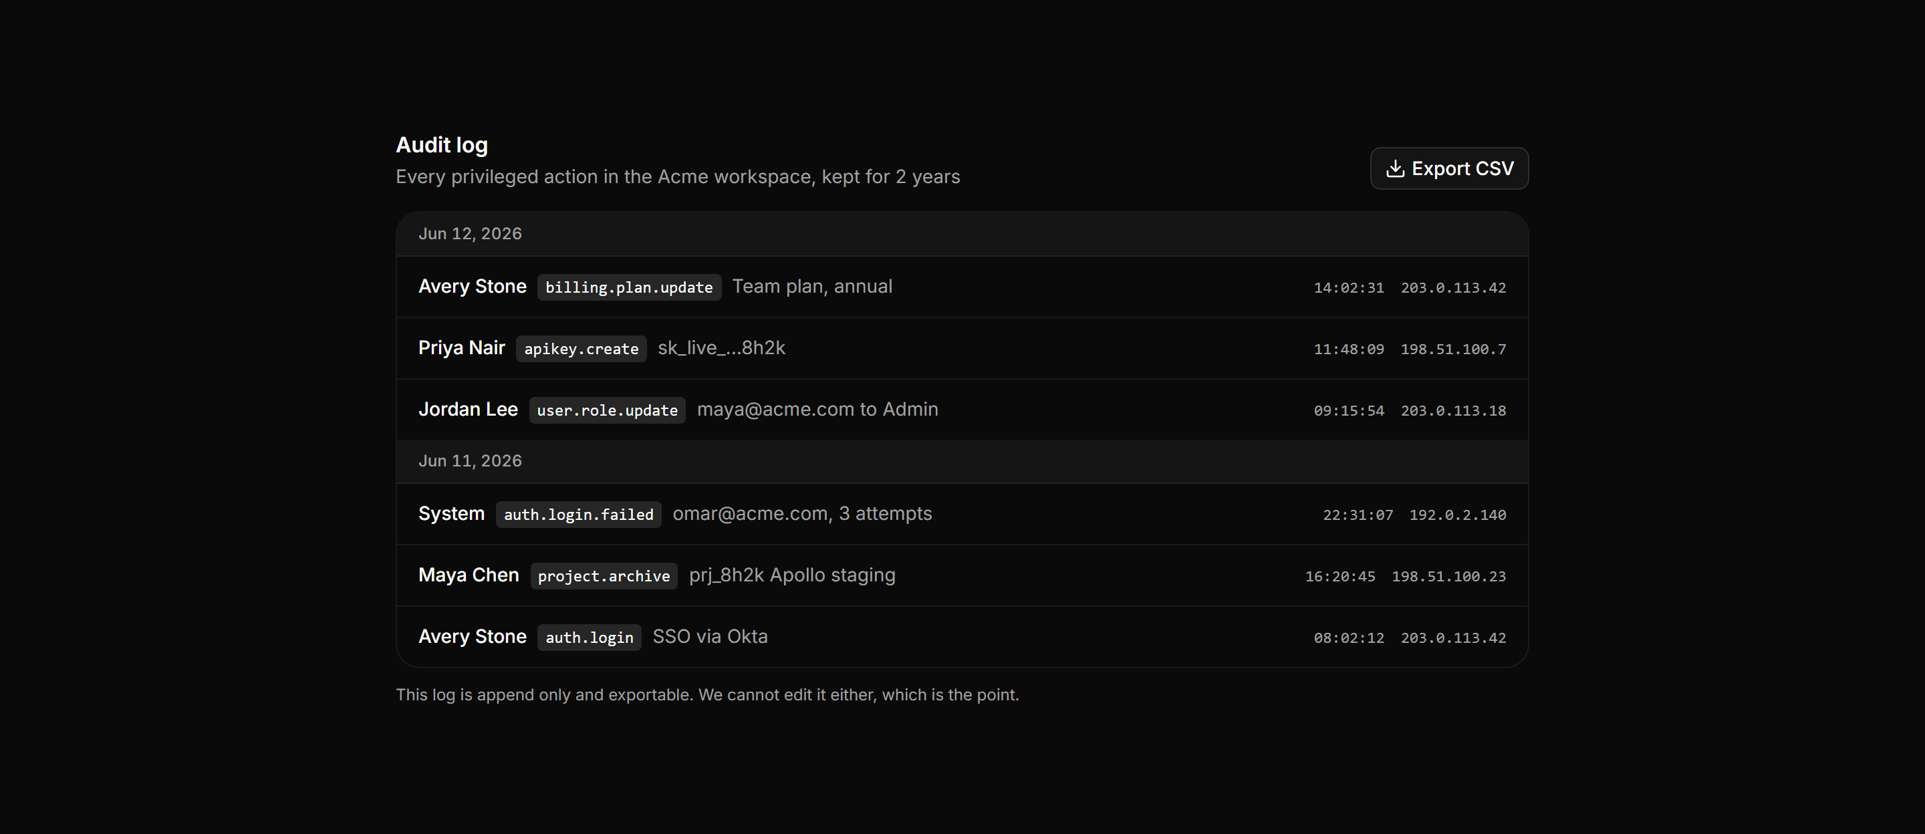Click IP address 203.0.113.18
The height and width of the screenshot is (834, 1925).
point(1454,410)
